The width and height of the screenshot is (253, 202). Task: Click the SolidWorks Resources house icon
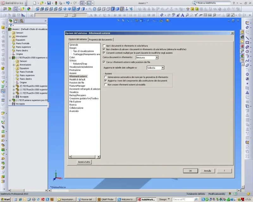coord(242,32)
